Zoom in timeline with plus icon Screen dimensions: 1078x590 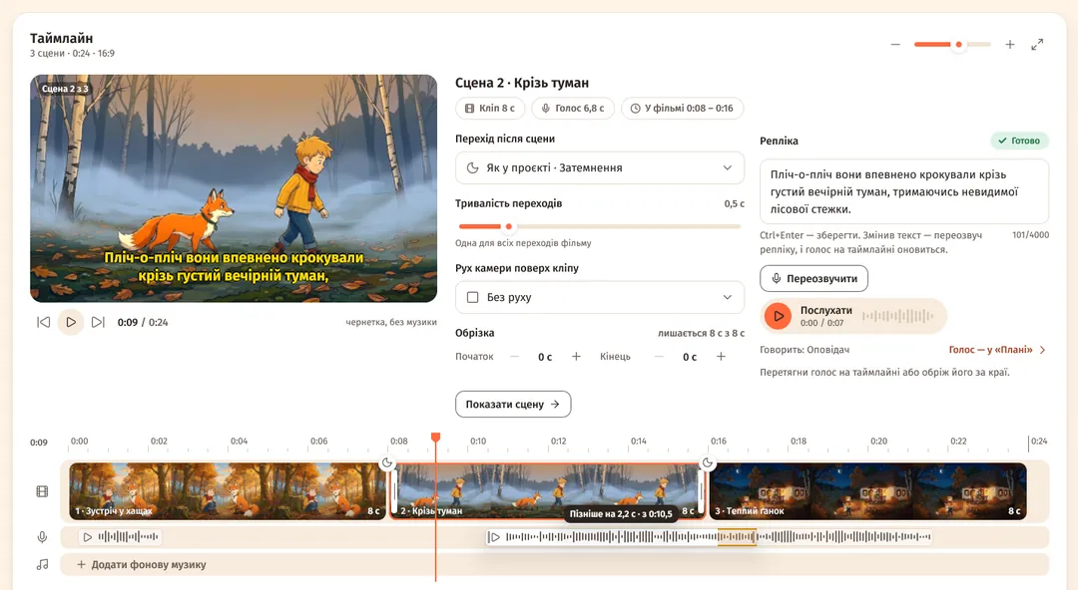1010,45
